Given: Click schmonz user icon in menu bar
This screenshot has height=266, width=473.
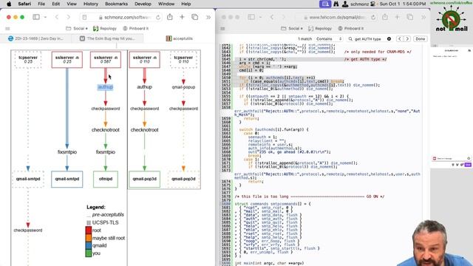Looking at the screenshot, I should coord(345,4).
